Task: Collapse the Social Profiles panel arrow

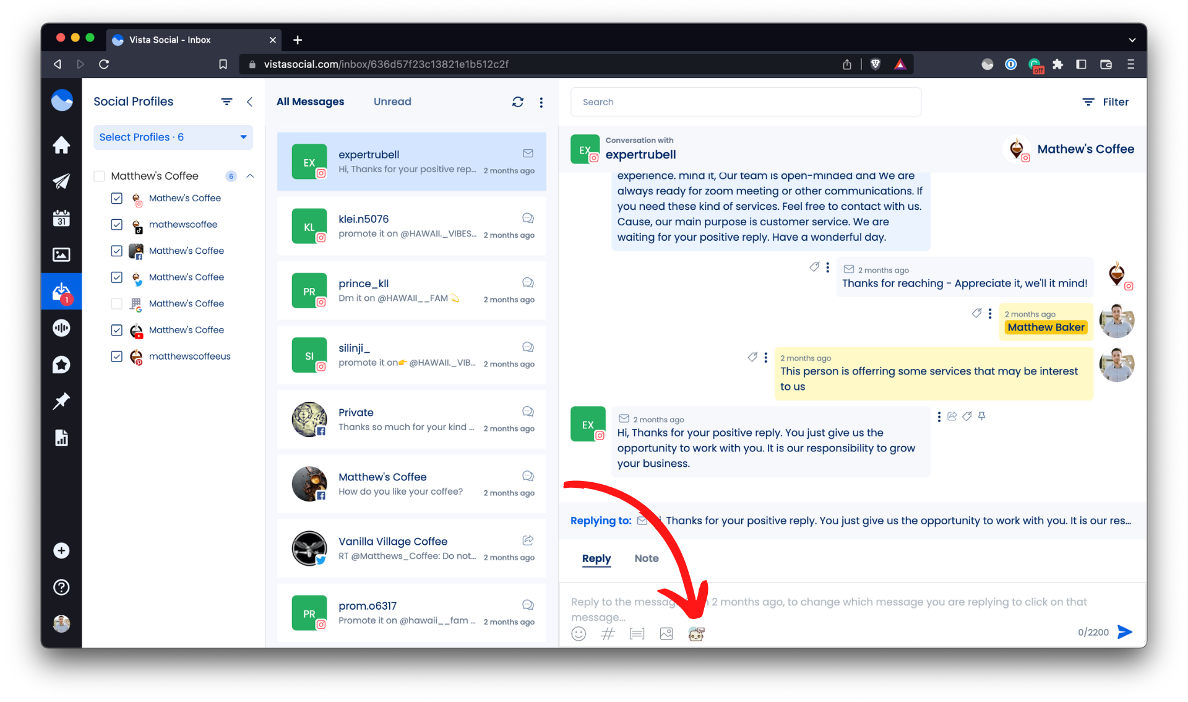Action: point(249,102)
